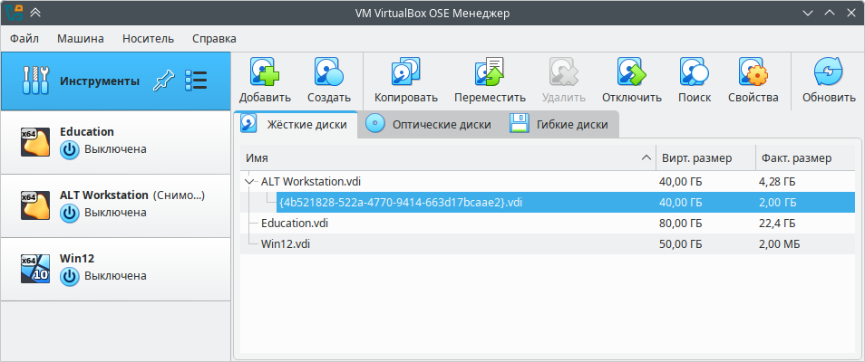This screenshot has width=865, height=362.
Task: Click the 4,28 ГБ actual size cell
Action: coord(777,181)
